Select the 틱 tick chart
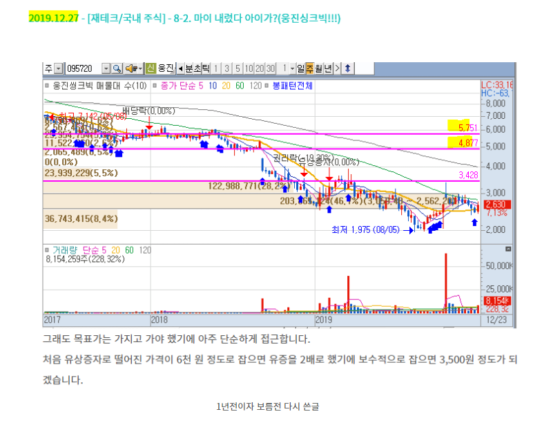The image size is (542, 423). pyautogui.click(x=206, y=68)
